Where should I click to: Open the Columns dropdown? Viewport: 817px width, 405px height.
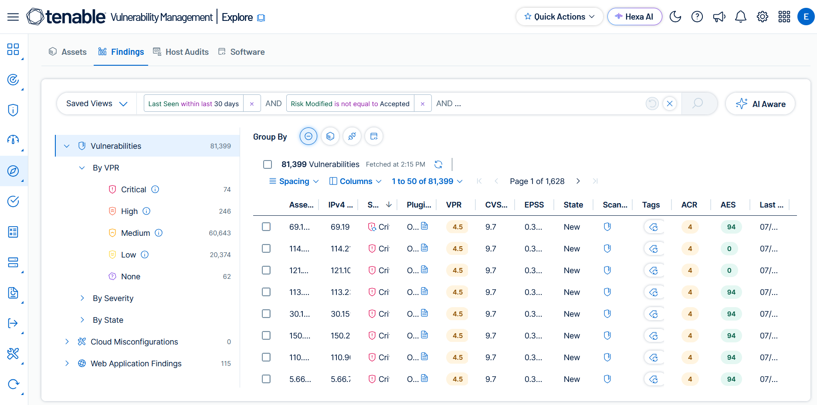tap(356, 181)
